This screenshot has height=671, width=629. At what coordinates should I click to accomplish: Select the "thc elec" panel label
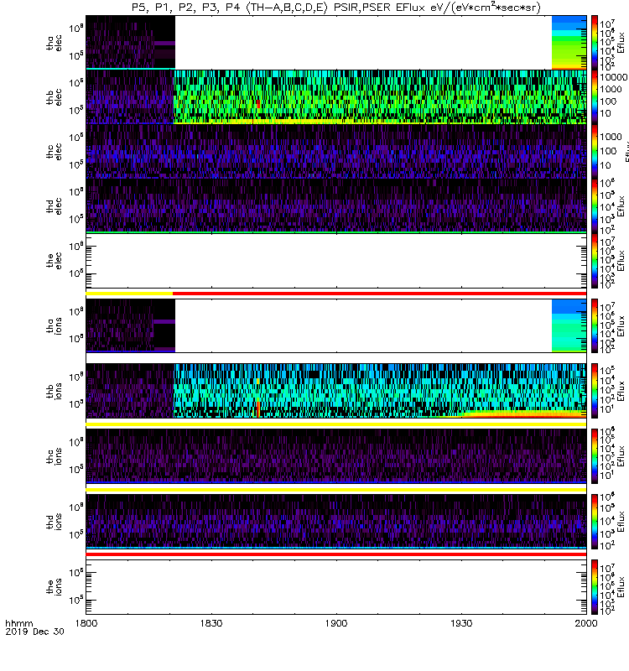tap(54, 152)
